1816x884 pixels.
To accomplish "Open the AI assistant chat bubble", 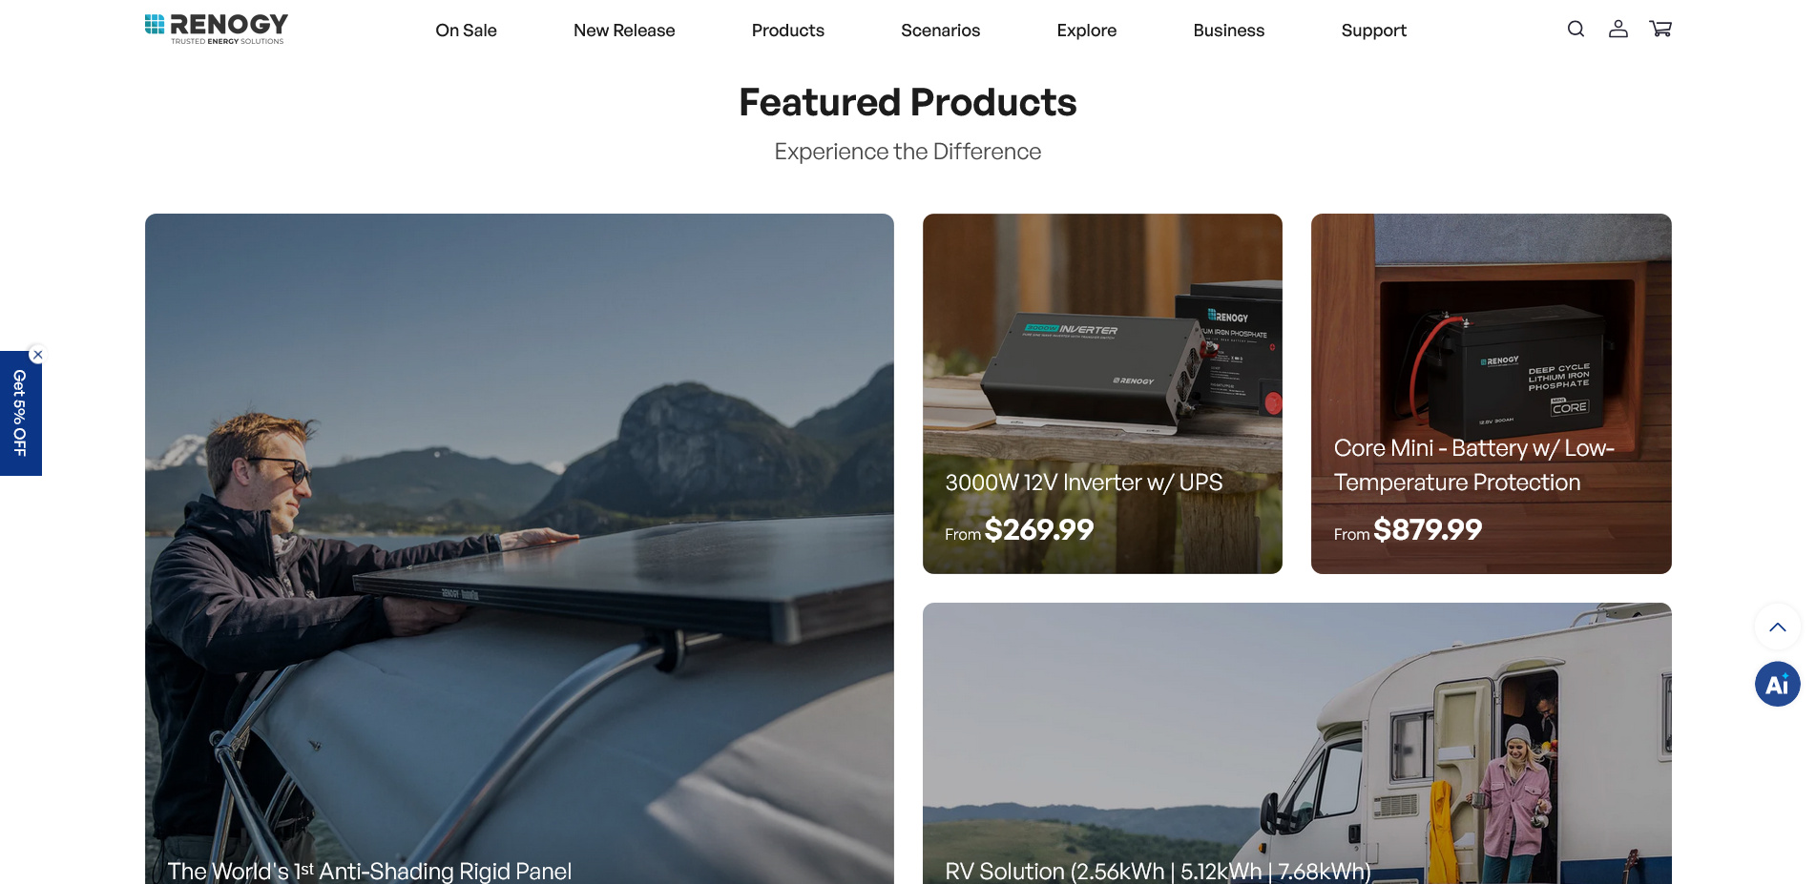I will (x=1777, y=684).
